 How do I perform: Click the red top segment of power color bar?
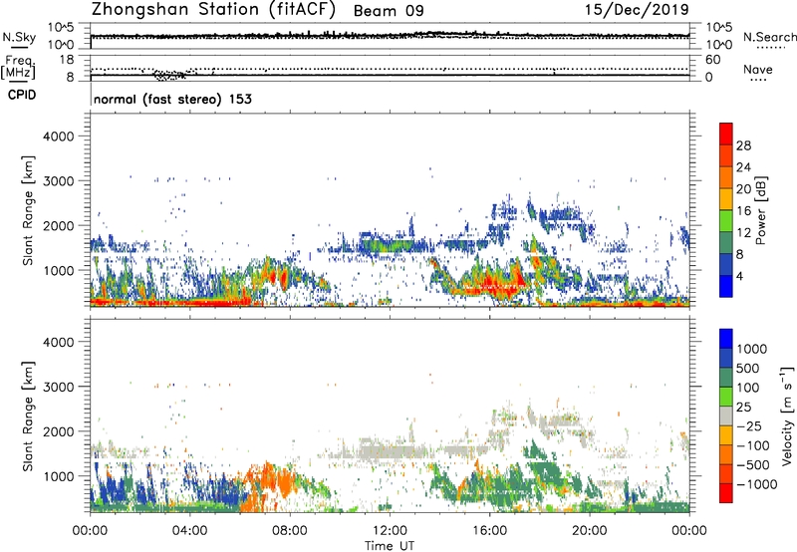pyautogui.click(x=726, y=135)
